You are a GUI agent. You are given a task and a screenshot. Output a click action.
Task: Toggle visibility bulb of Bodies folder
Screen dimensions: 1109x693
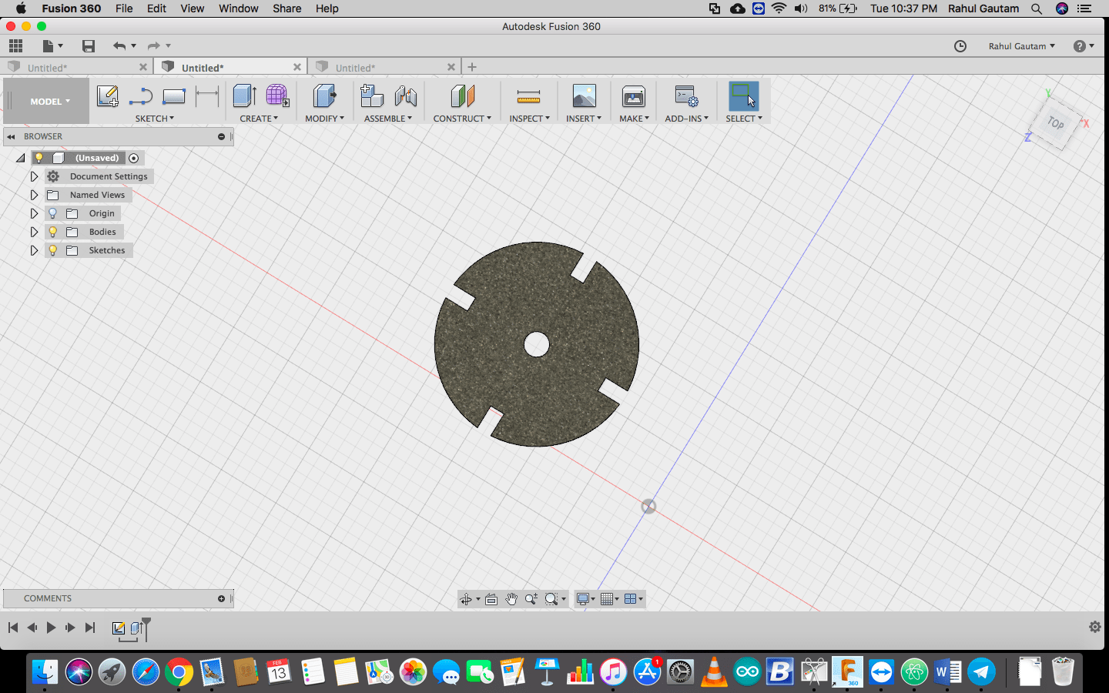point(52,232)
